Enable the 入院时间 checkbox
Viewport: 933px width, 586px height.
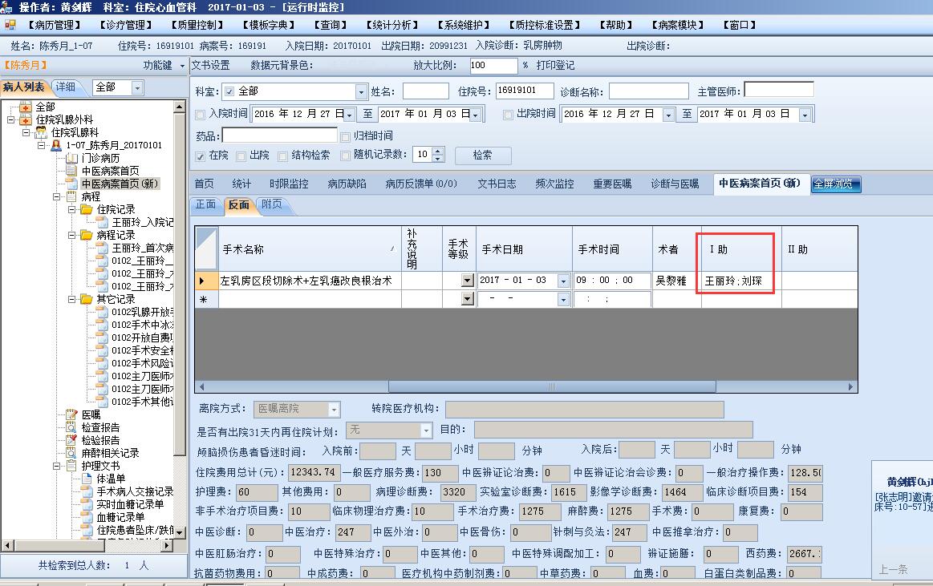point(201,115)
